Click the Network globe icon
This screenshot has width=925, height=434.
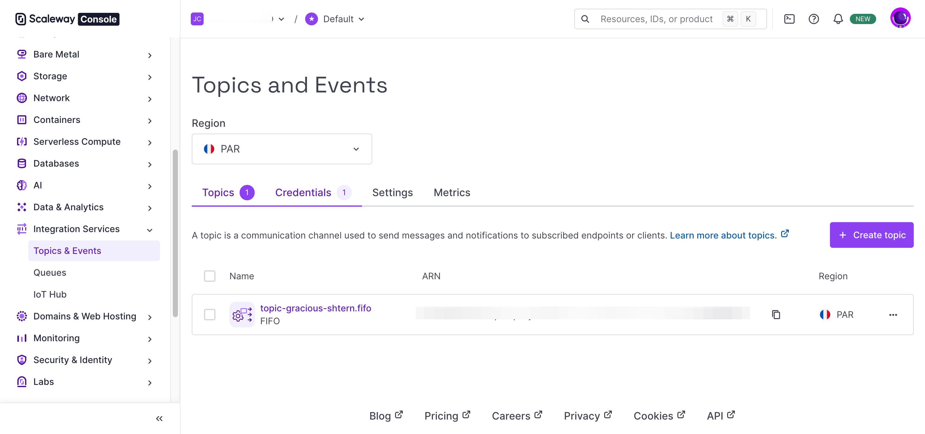22,98
